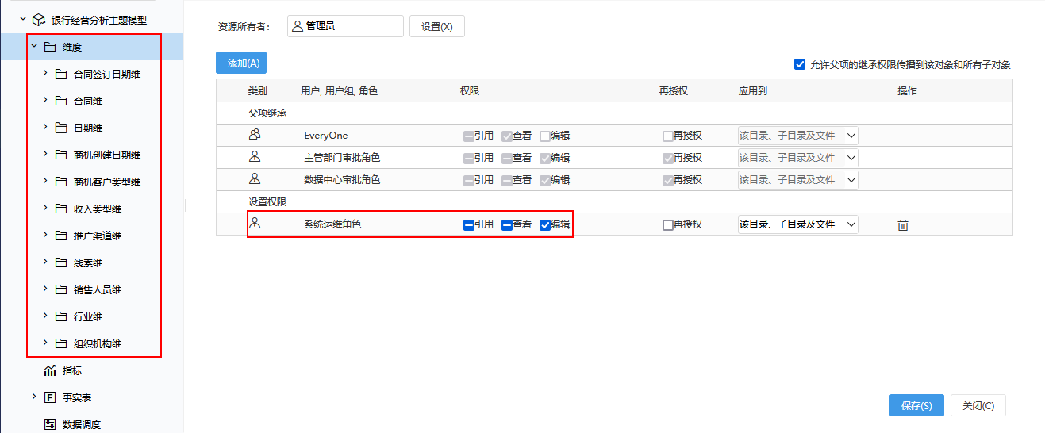The width and height of the screenshot is (1045, 433).
Task: Collapse the 银行经营分析主题模型 node
Action: pyautogui.click(x=23, y=19)
